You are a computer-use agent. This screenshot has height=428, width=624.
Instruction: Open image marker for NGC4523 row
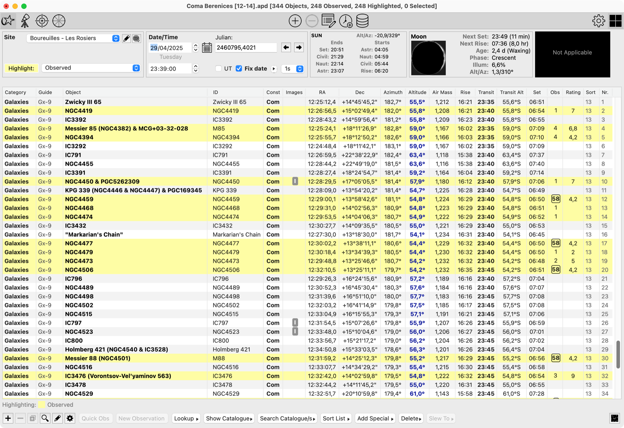pos(295,331)
